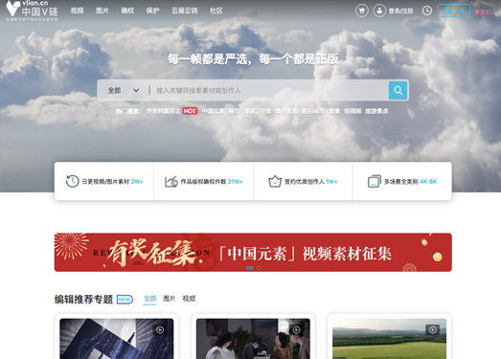Open the green field landscape thumbnail
This screenshot has width=501, height=359.
[x=389, y=339]
